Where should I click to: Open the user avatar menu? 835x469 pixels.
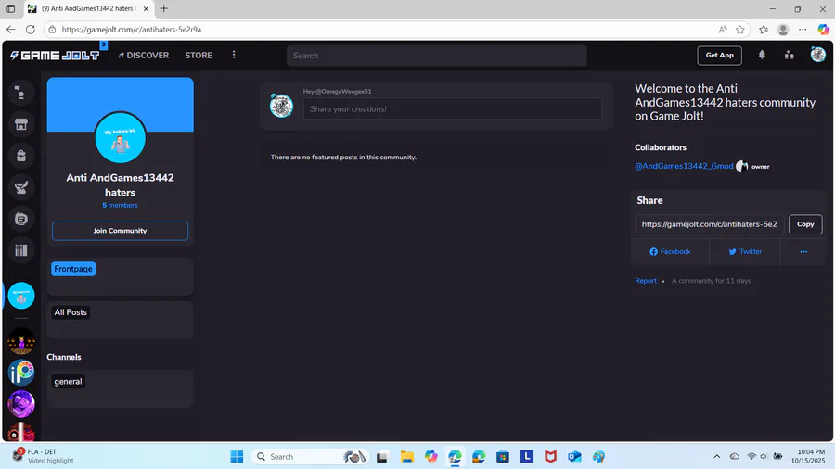(x=818, y=55)
